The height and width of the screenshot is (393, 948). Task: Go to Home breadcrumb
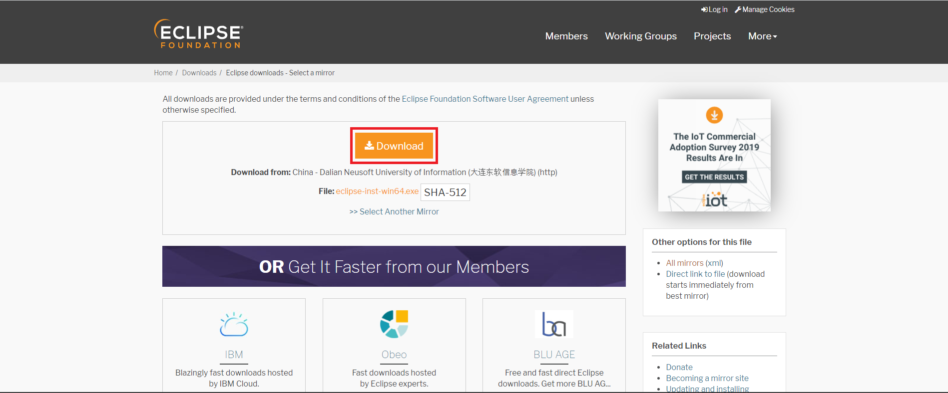163,73
